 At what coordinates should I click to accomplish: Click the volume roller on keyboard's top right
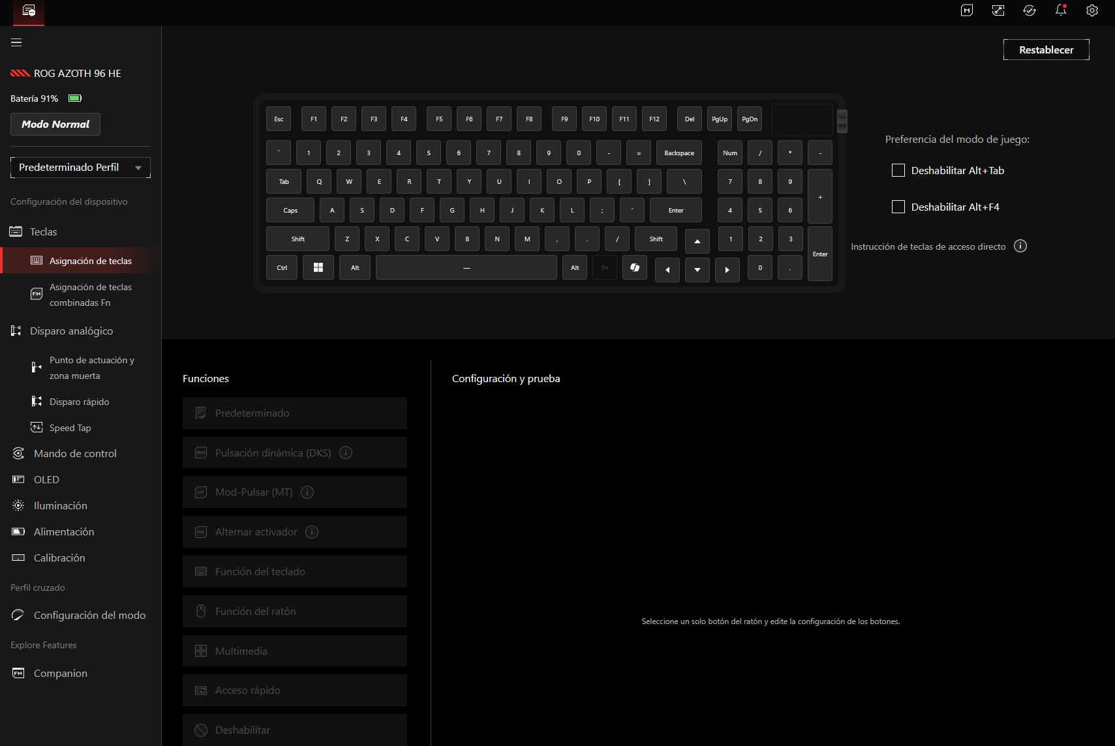point(842,121)
